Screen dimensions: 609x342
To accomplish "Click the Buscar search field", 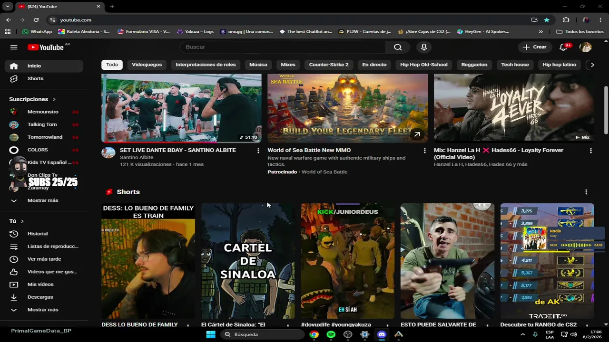I will pos(283,47).
